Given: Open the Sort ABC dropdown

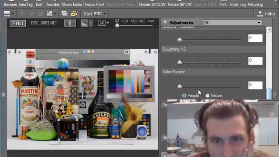Looking at the screenshot, I should (x=95, y=14).
